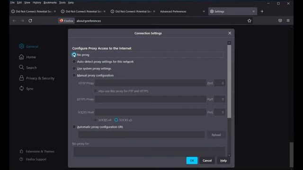
Task: Select Use system proxy settings option
Action: point(74,68)
